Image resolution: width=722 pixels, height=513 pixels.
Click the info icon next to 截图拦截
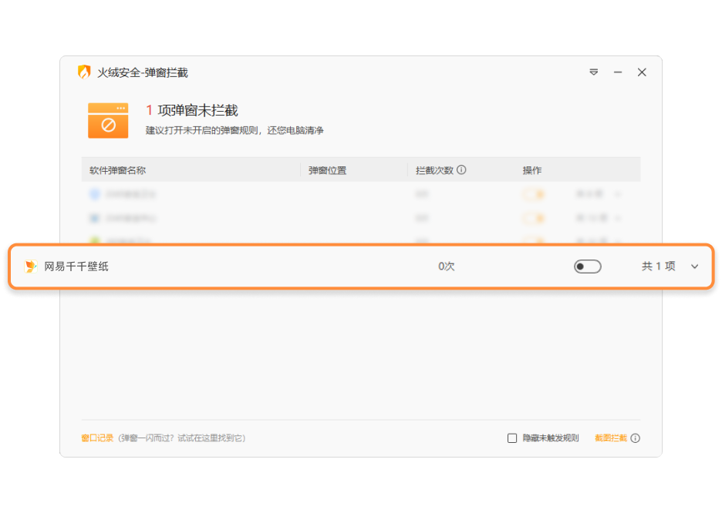click(x=636, y=438)
